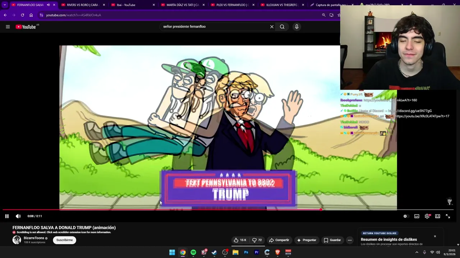Click the Return YouTube Dislike badge
This screenshot has width=460, height=258.
click(x=379, y=233)
